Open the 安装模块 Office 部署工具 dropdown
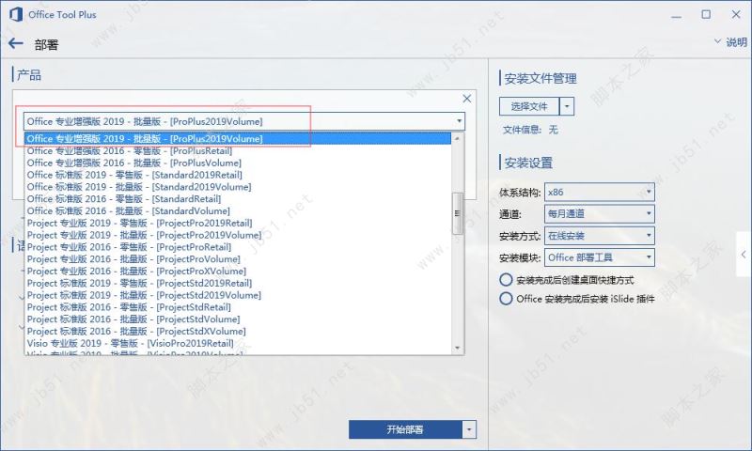Screen dimensions: 752x451 click(600, 257)
